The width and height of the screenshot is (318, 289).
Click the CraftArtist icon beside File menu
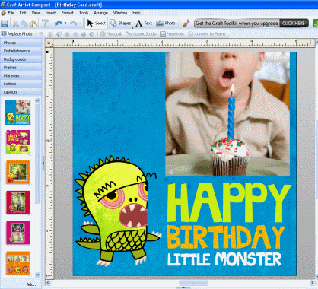3,13
